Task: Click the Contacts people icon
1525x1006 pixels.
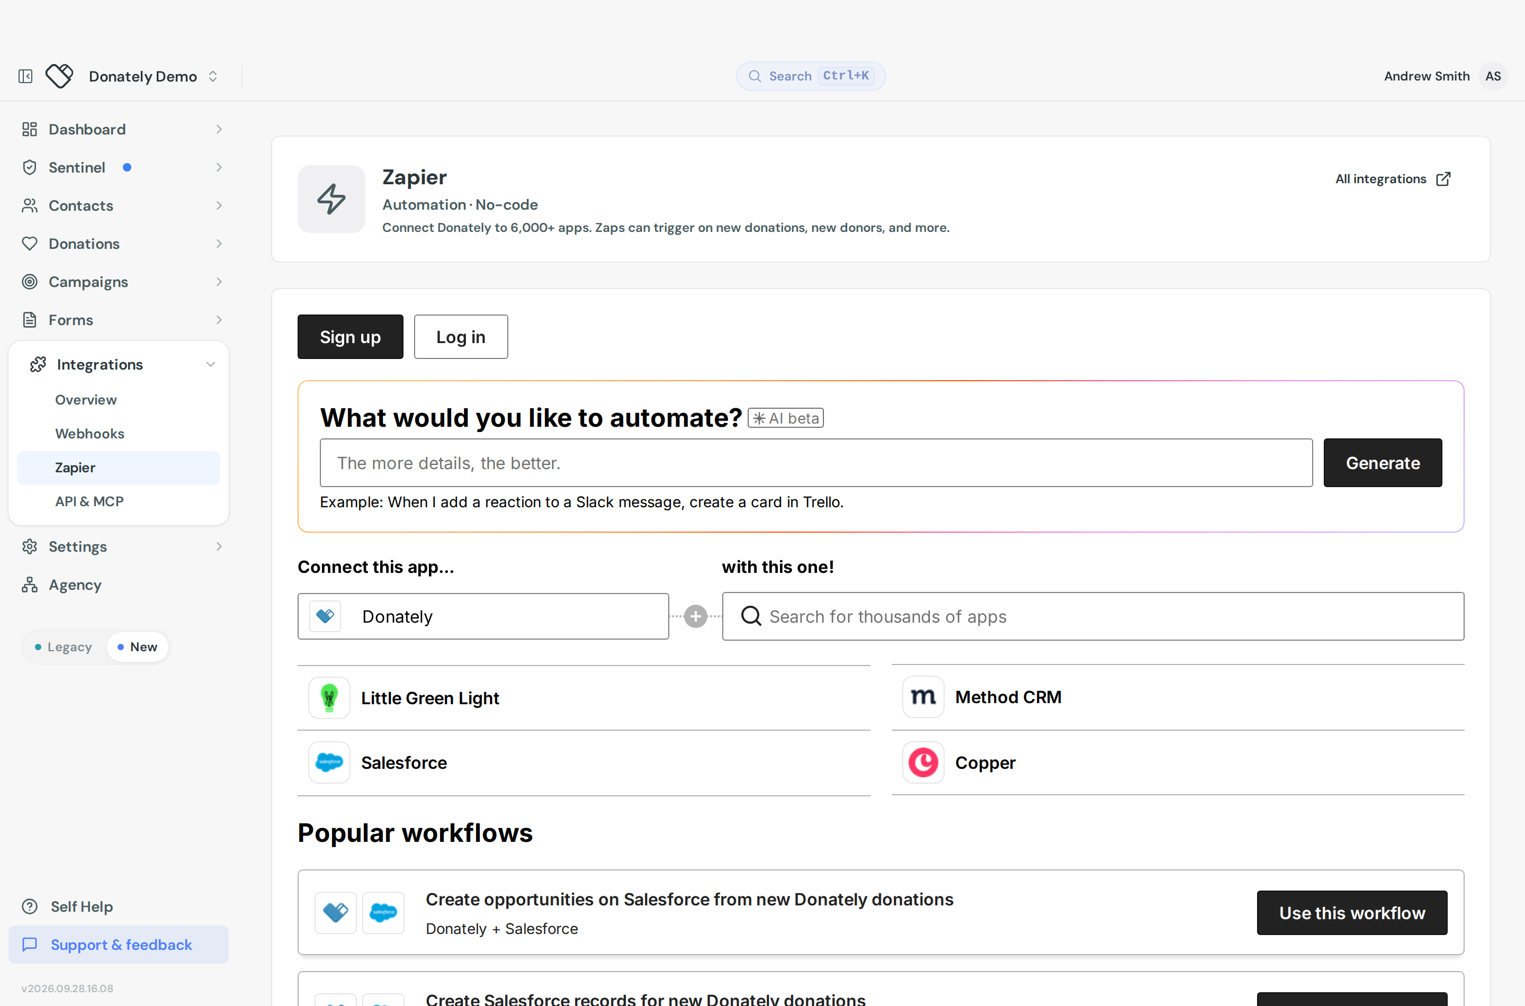Action: 30,205
